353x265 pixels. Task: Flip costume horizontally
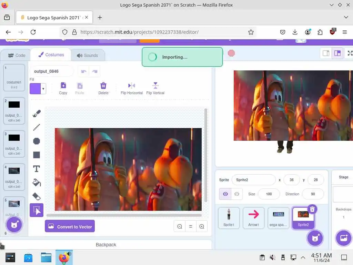point(132,88)
